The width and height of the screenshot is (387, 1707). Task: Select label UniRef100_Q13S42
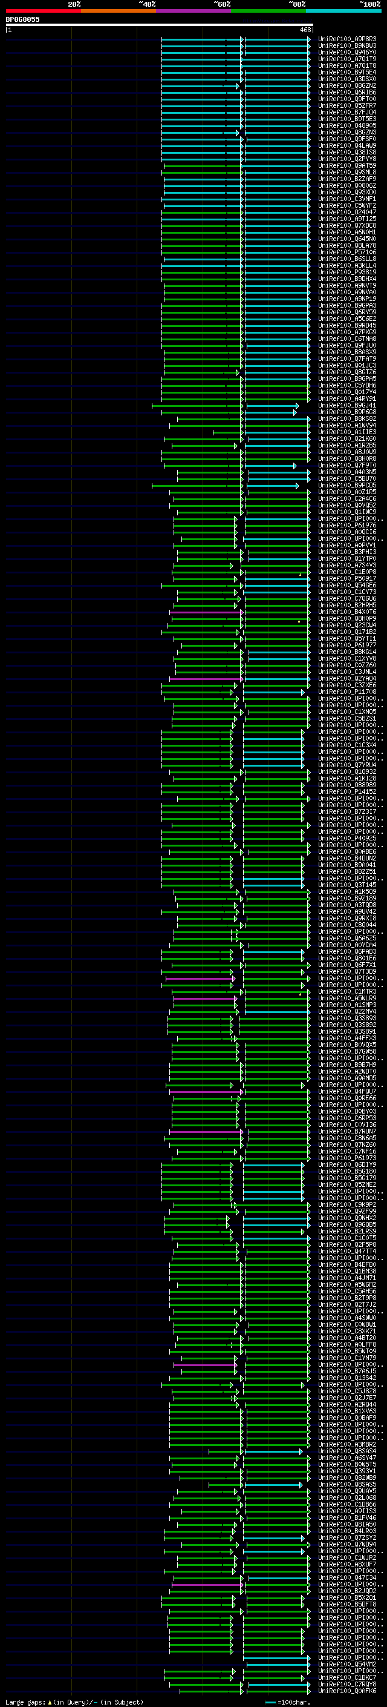click(347, 1378)
